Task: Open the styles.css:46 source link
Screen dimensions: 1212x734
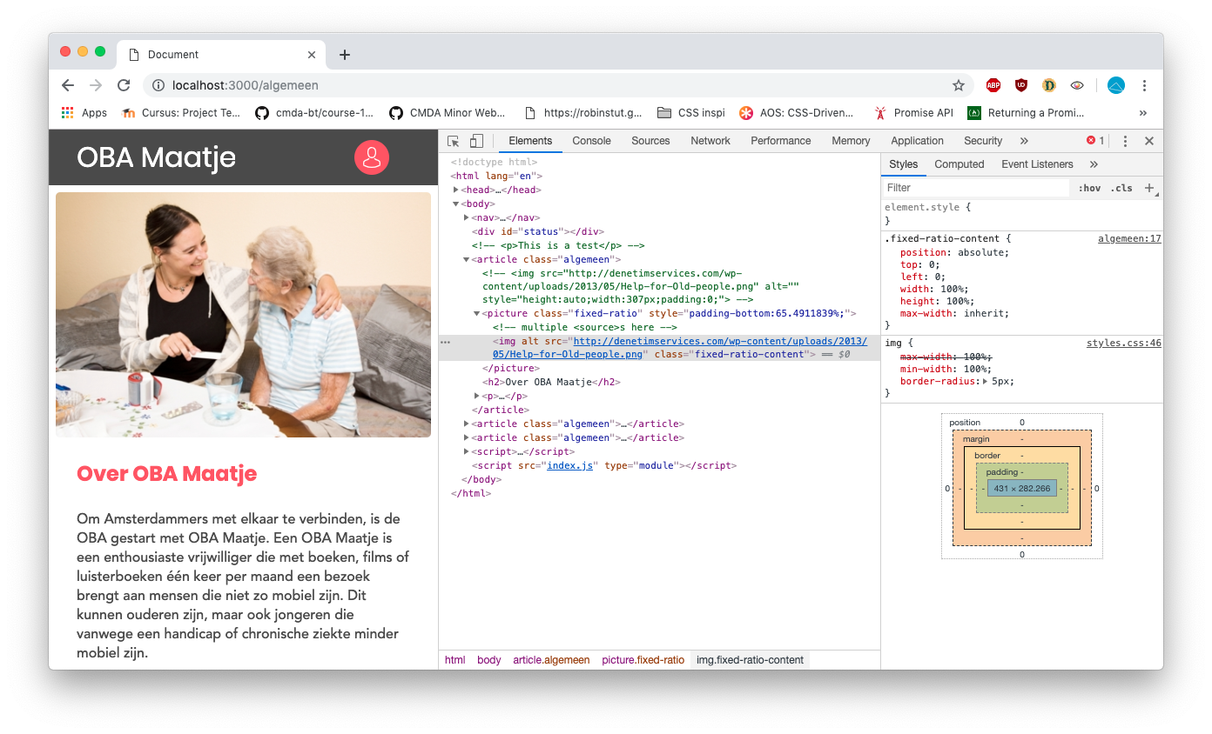Action: tap(1124, 344)
